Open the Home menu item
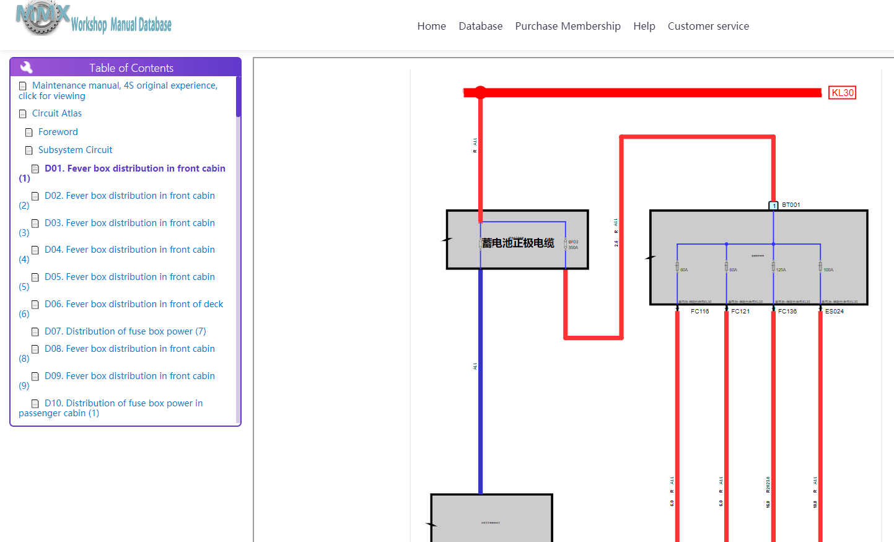The height and width of the screenshot is (542, 894). tap(432, 26)
